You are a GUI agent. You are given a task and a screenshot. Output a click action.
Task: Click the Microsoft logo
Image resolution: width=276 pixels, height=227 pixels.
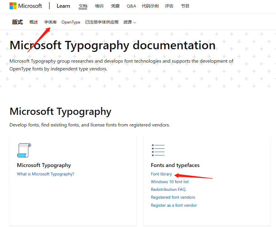(x=26, y=6)
